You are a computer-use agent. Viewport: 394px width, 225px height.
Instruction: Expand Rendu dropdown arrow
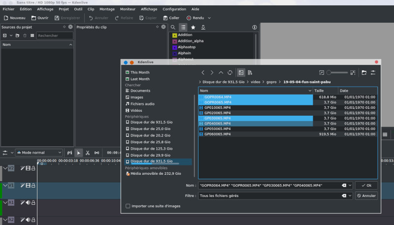coord(209,18)
